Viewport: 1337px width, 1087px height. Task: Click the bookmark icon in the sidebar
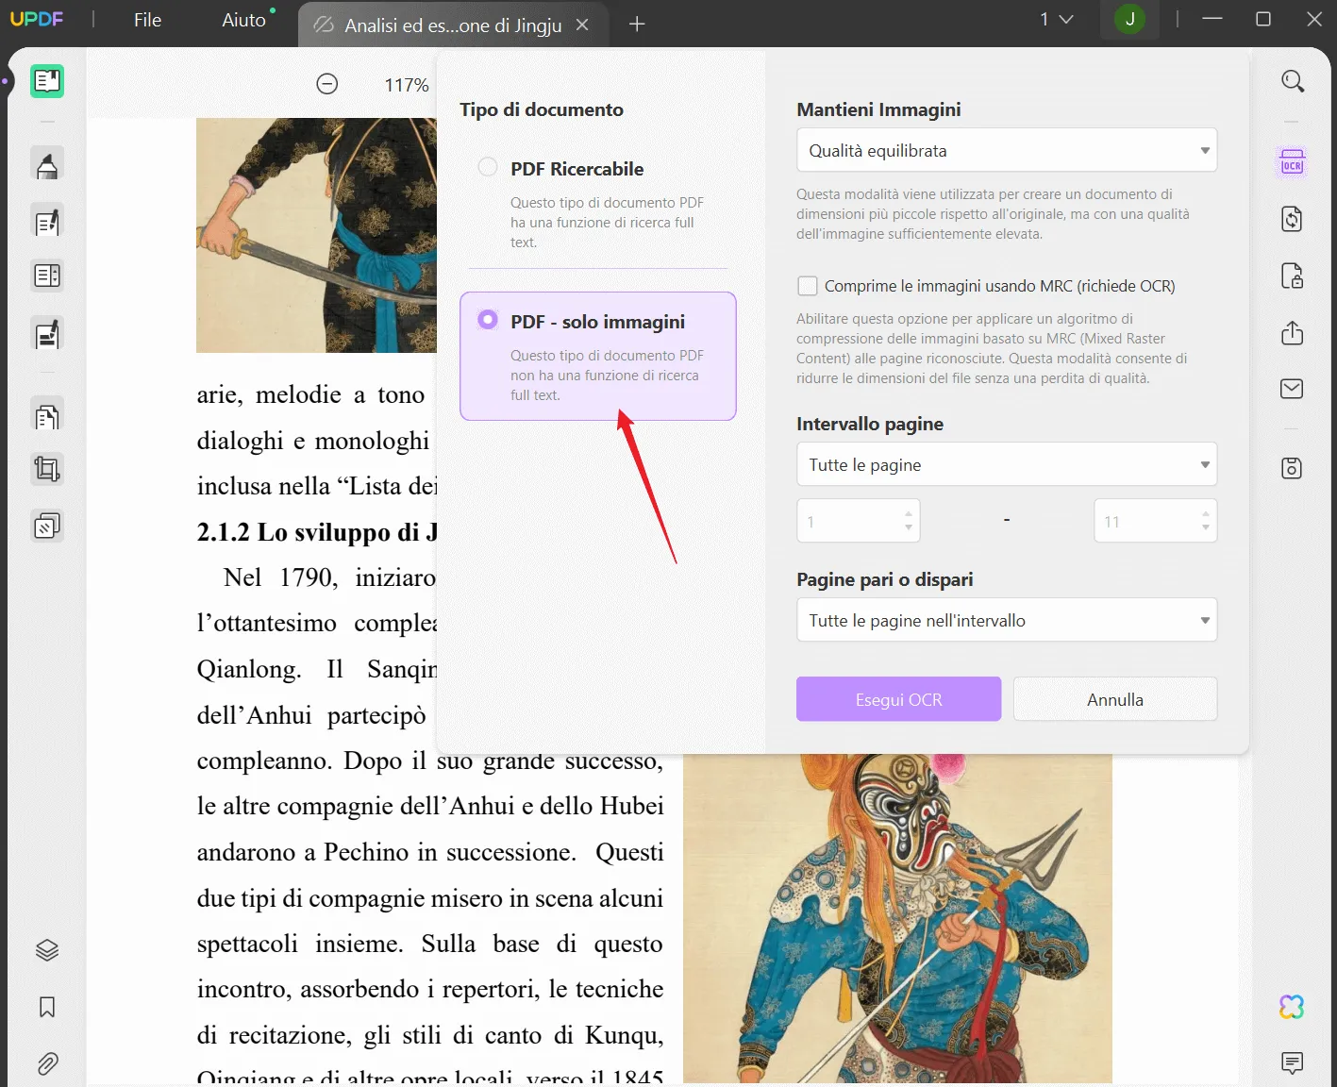pyautogui.click(x=46, y=1007)
